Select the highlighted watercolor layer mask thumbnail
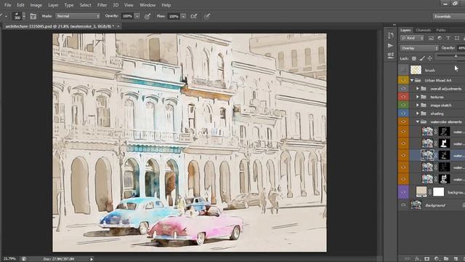 444,155
